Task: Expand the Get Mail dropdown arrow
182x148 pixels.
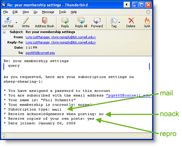Action: (x=16, y=23)
